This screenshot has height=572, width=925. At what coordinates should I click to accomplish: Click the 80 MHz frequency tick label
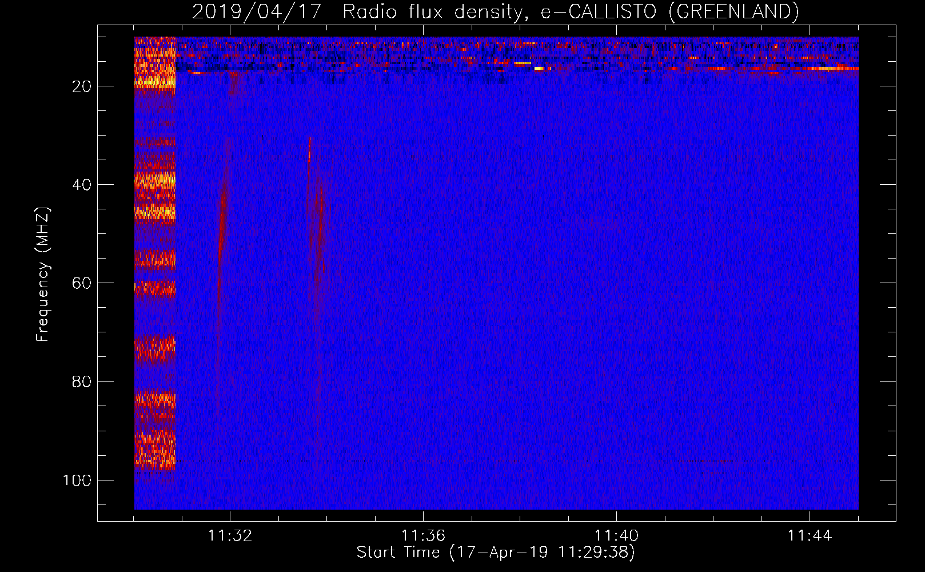82,382
